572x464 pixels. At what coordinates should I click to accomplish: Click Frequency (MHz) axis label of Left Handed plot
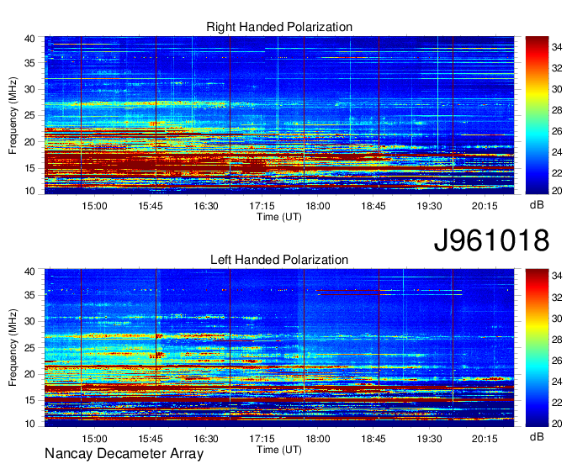[13, 348]
